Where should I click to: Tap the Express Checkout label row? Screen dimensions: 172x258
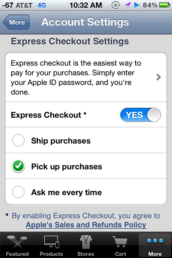(x=86, y=115)
